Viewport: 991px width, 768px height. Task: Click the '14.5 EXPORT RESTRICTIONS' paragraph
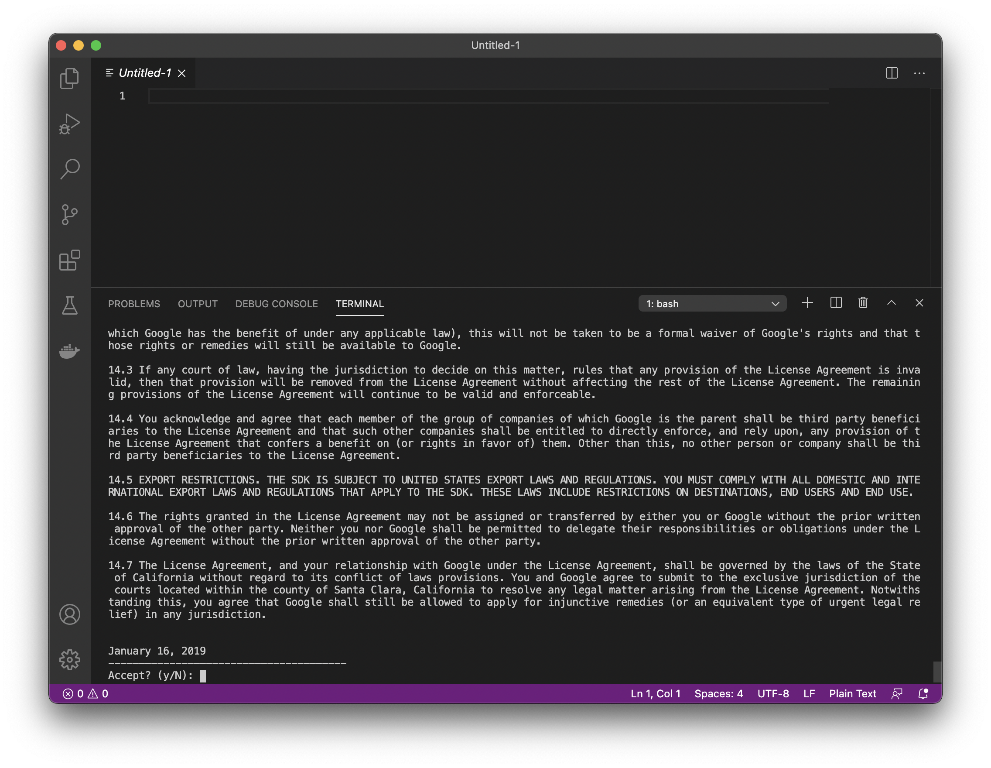click(514, 486)
